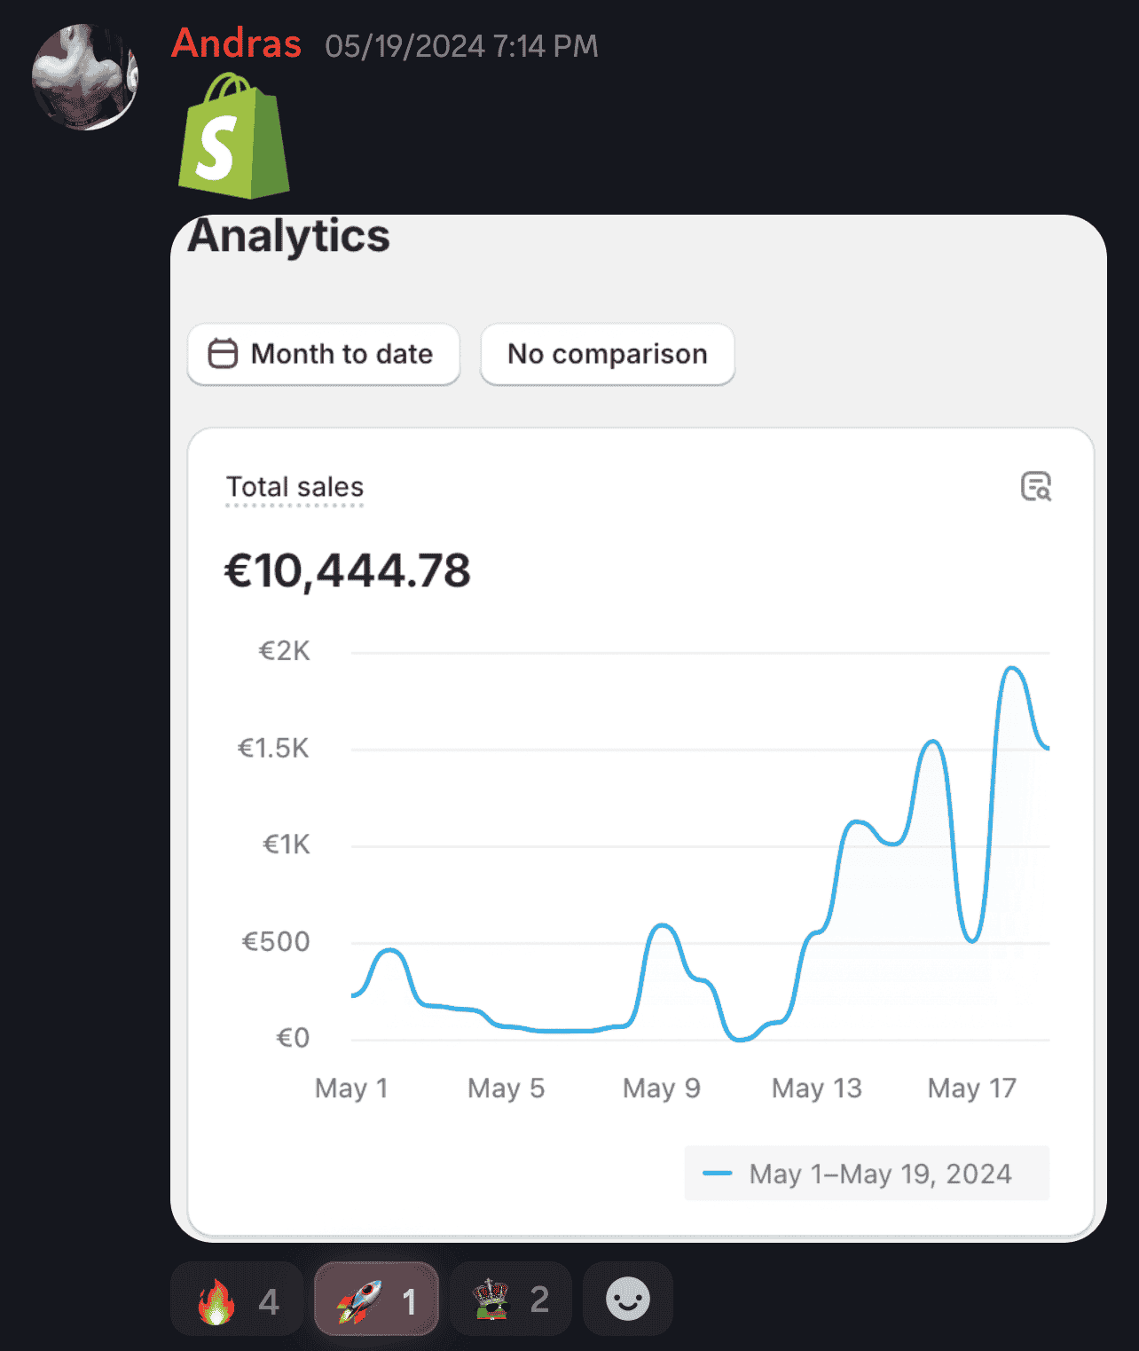The width and height of the screenshot is (1139, 1351).
Task: Click the Andras username
Action: click(236, 43)
